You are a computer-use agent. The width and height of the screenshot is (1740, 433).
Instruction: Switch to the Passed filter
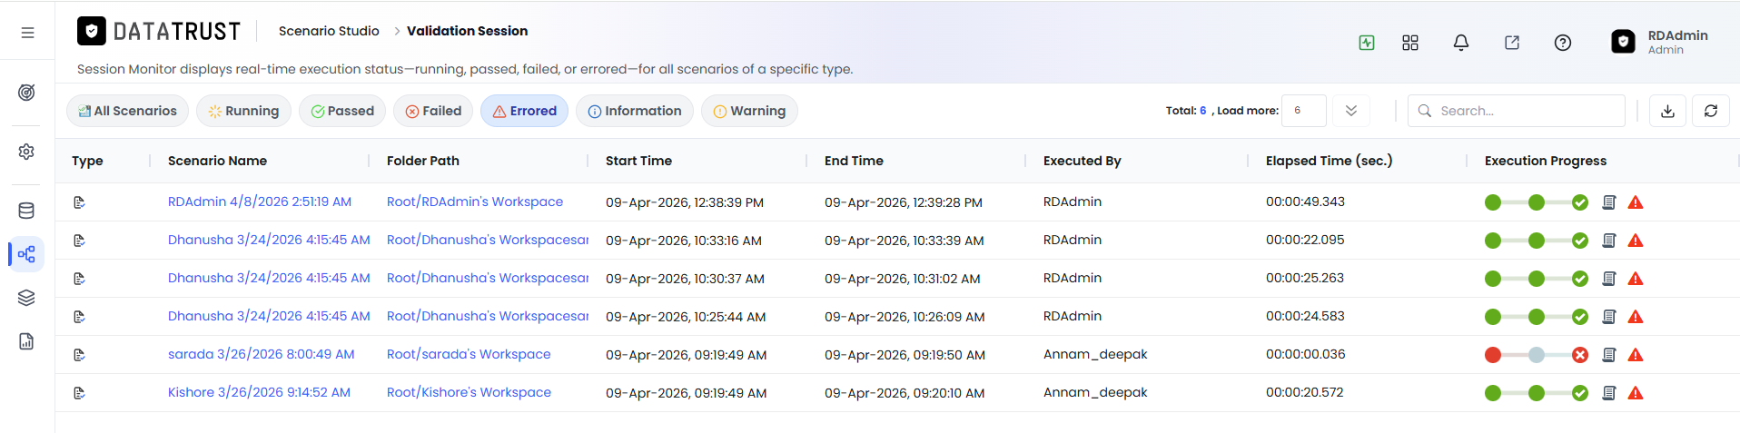342,111
